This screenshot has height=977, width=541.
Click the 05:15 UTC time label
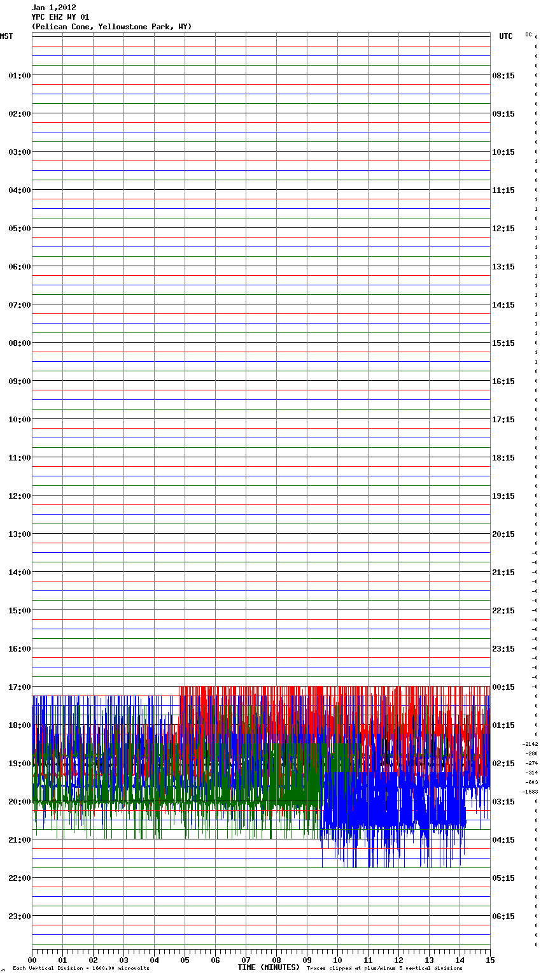click(x=503, y=878)
